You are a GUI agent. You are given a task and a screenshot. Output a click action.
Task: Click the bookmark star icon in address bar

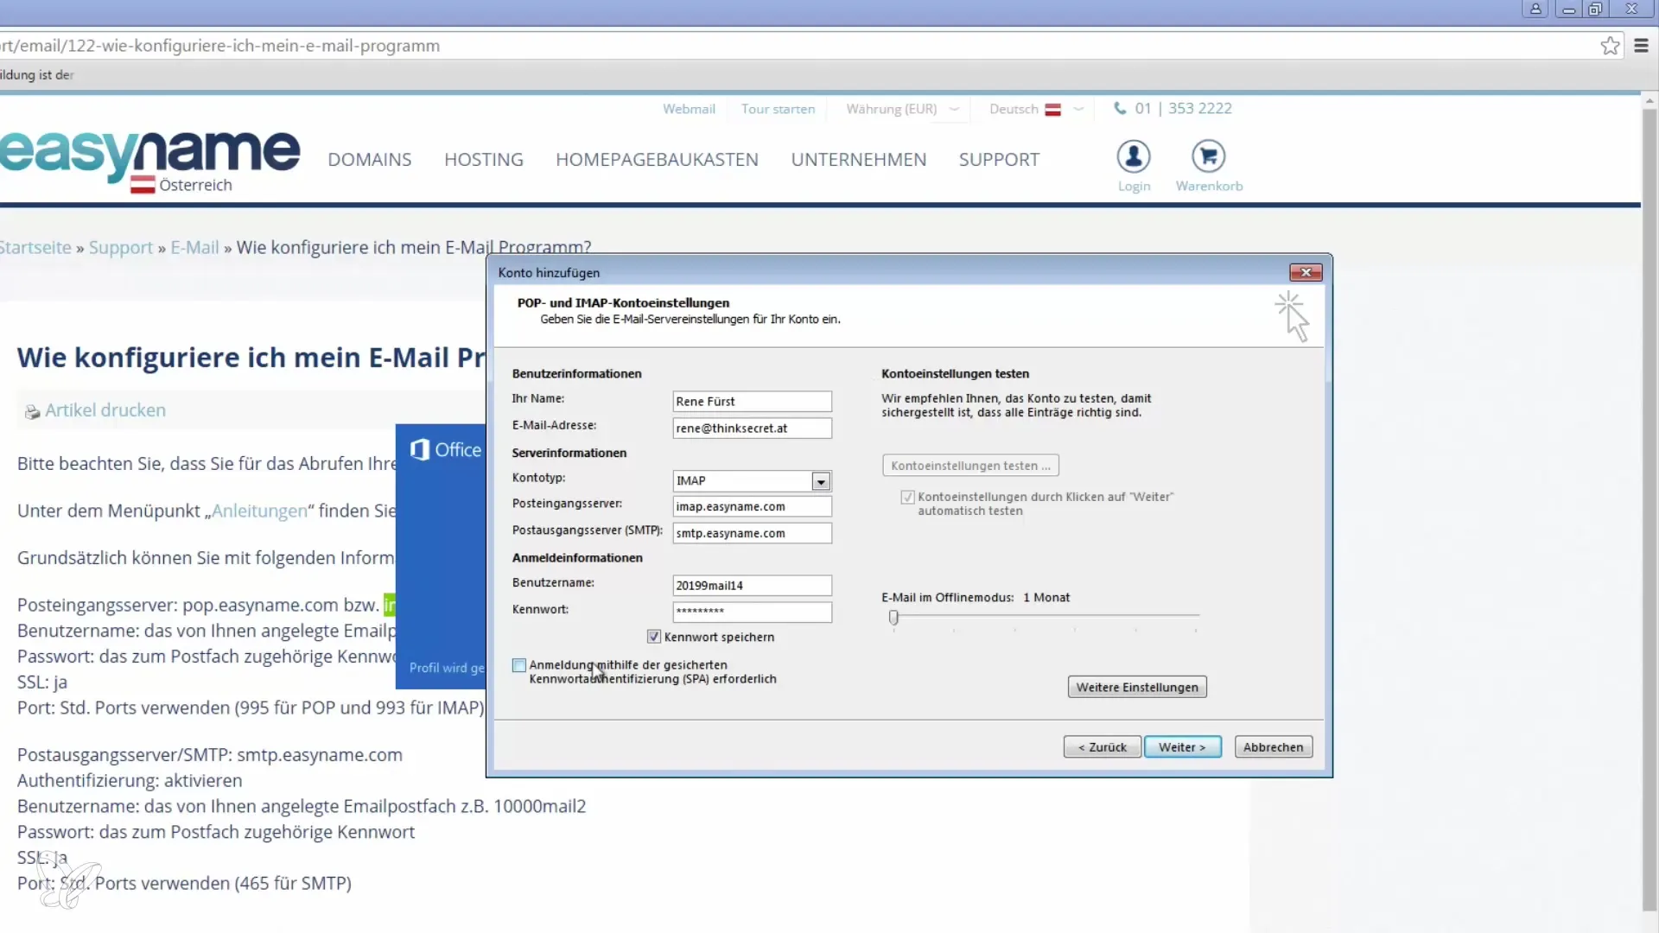coord(1610,46)
